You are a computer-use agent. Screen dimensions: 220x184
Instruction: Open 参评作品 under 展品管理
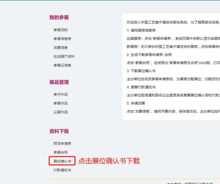(x=60, y=94)
